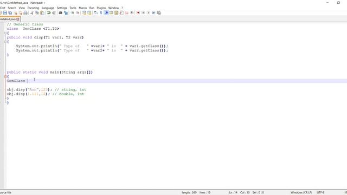Click the 'public static void main' line

tap(49, 72)
